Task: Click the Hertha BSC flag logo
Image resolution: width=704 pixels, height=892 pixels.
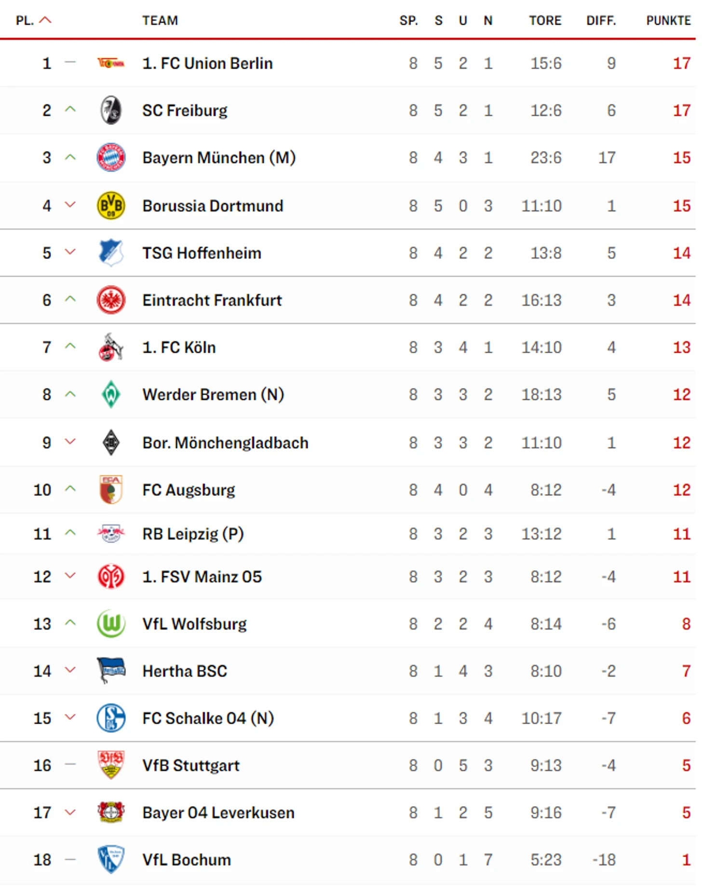Action: (111, 671)
